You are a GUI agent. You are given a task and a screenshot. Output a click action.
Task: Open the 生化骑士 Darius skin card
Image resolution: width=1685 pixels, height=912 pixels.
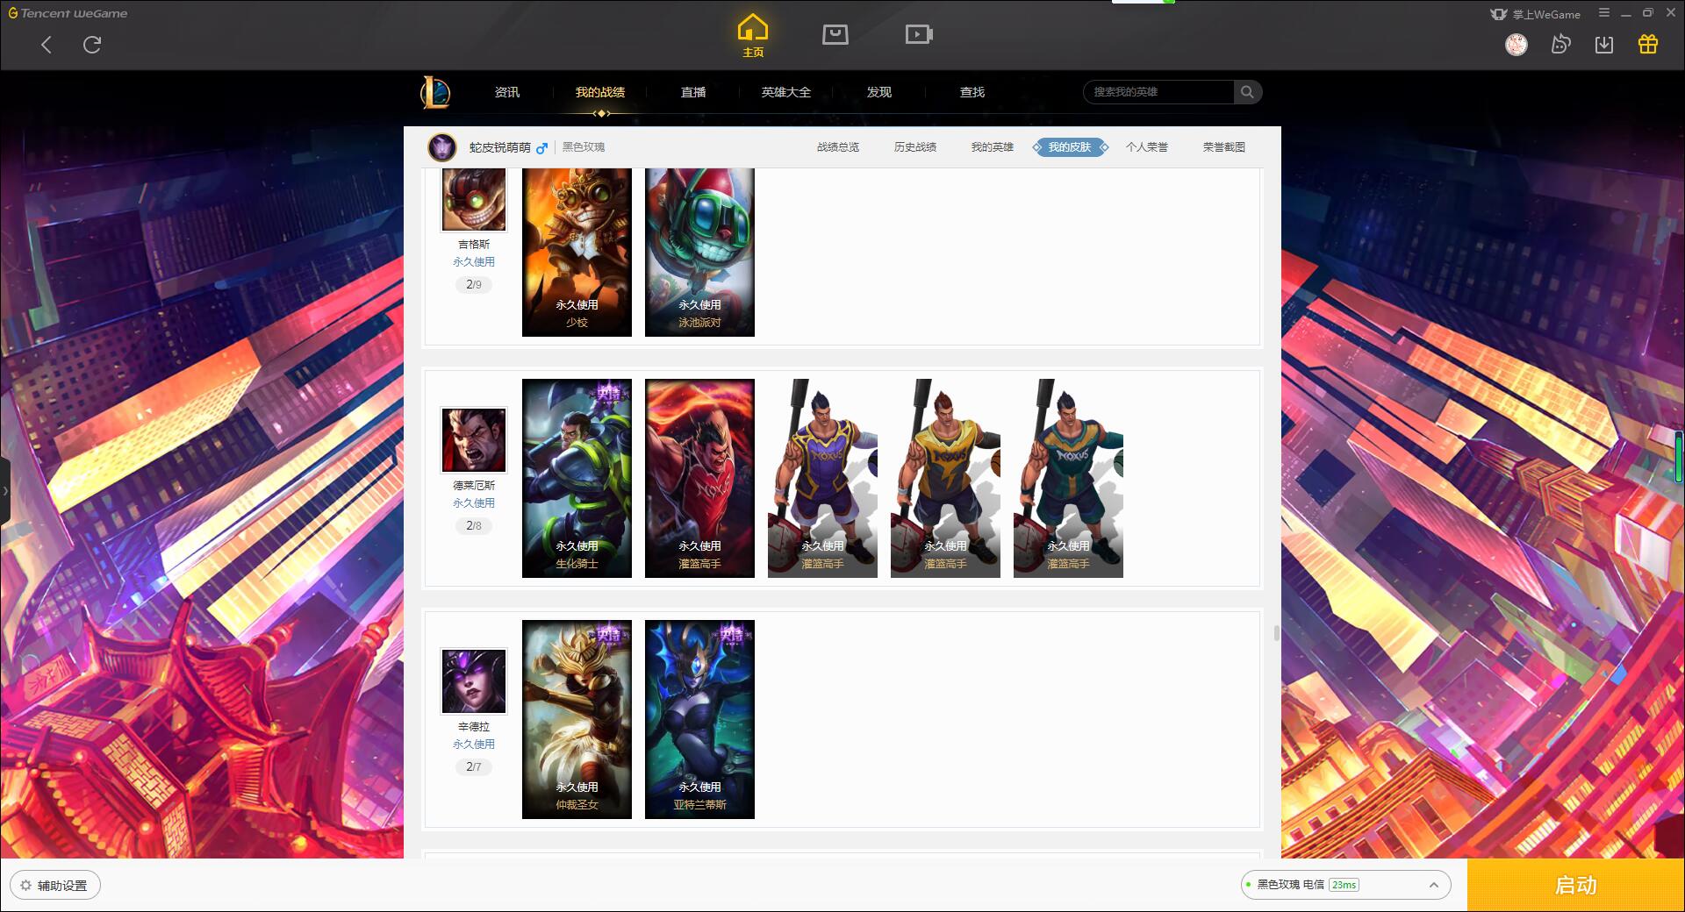577,478
